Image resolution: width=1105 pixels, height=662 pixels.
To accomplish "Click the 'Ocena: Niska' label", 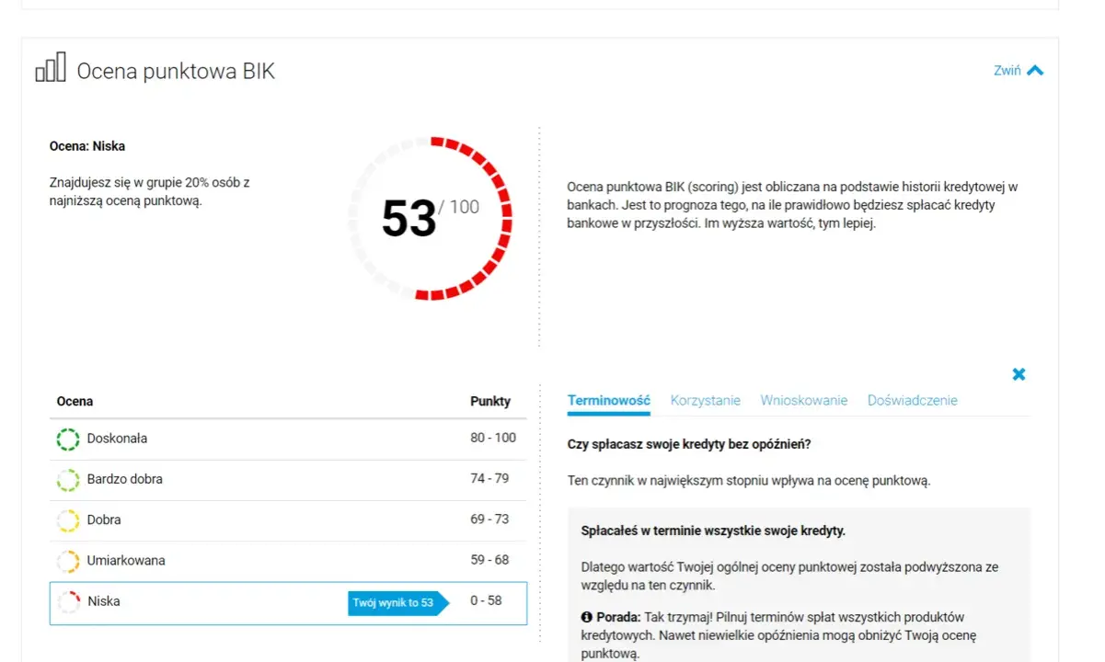I will pos(87,146).
